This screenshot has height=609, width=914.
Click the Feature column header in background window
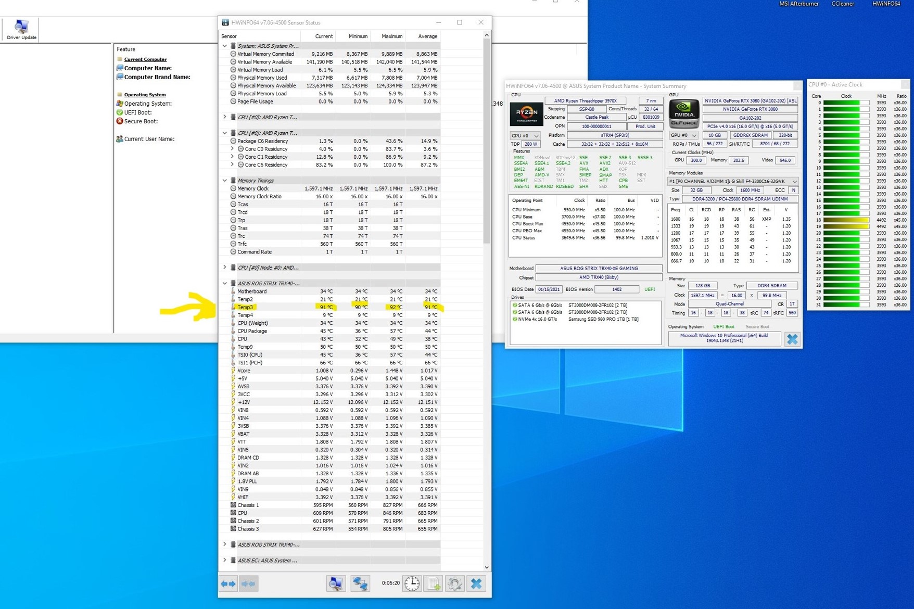(x=126, y=49)
